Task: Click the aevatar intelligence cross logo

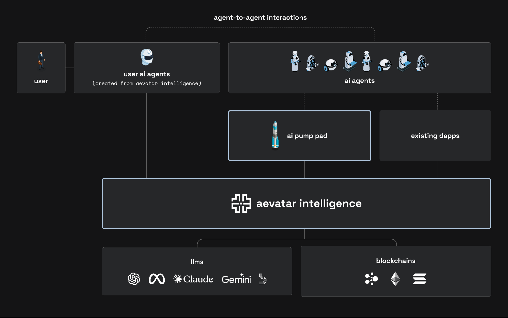Action: (241, 203)
